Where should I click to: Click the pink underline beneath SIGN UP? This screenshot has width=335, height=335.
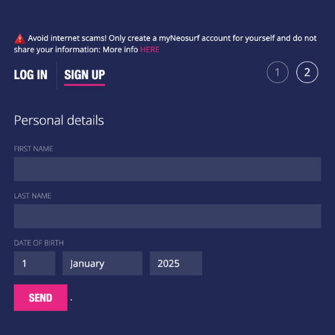[x=84, y=85]
